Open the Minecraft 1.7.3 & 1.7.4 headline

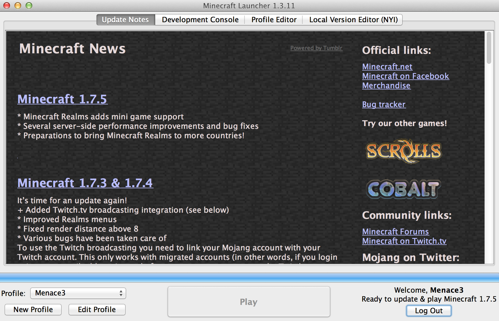pyautogui.click(x=85, y=183)
